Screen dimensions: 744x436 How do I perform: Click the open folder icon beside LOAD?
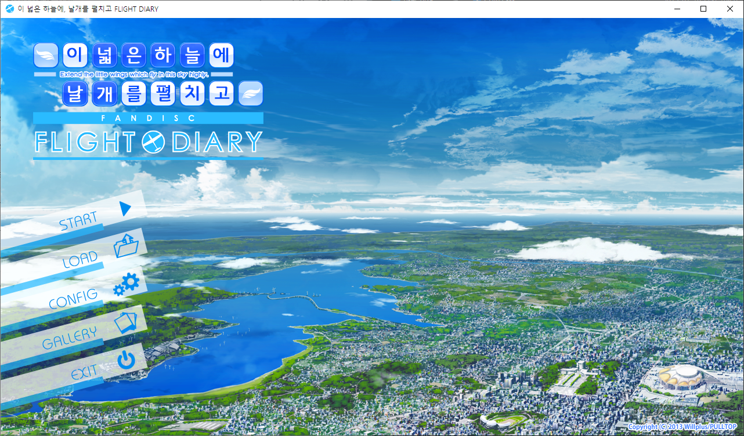point(126,246)
